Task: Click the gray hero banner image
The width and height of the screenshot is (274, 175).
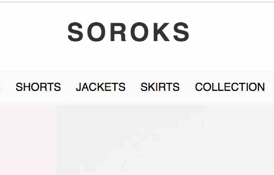Action: [x=165, y=140]
